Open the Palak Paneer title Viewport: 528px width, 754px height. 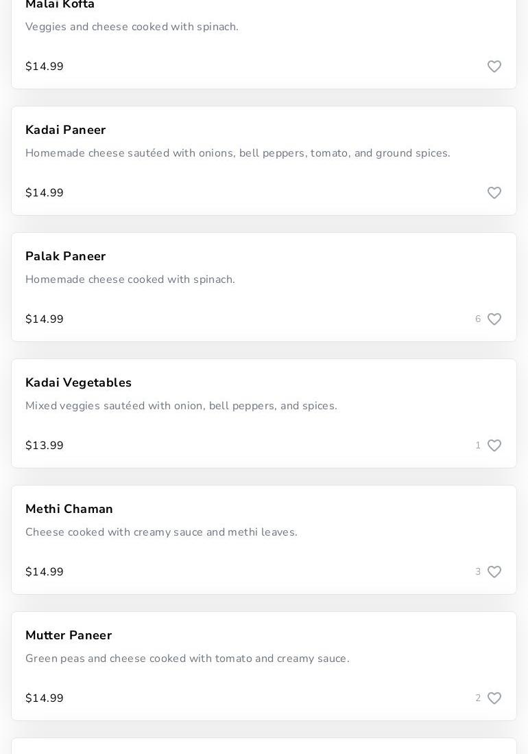(x=66, y=256)
